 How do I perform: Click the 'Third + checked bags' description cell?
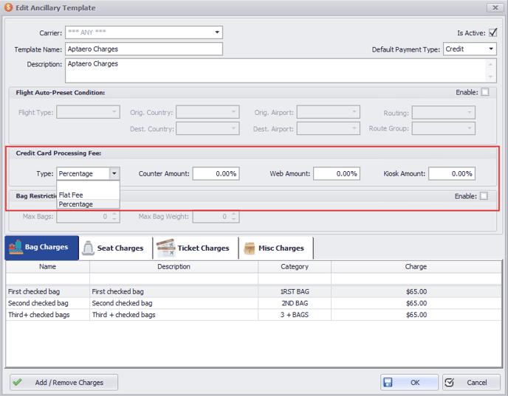click(x=174, y=315)
